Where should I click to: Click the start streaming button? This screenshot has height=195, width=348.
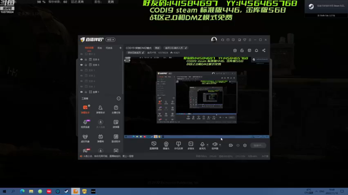pos(258,145)
